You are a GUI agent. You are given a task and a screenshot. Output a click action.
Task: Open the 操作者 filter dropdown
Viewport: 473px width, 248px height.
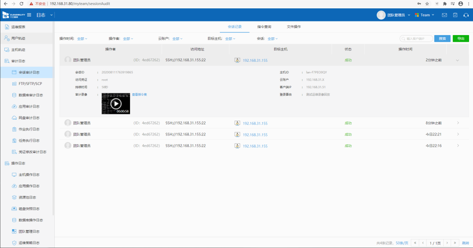coord(128,39)
